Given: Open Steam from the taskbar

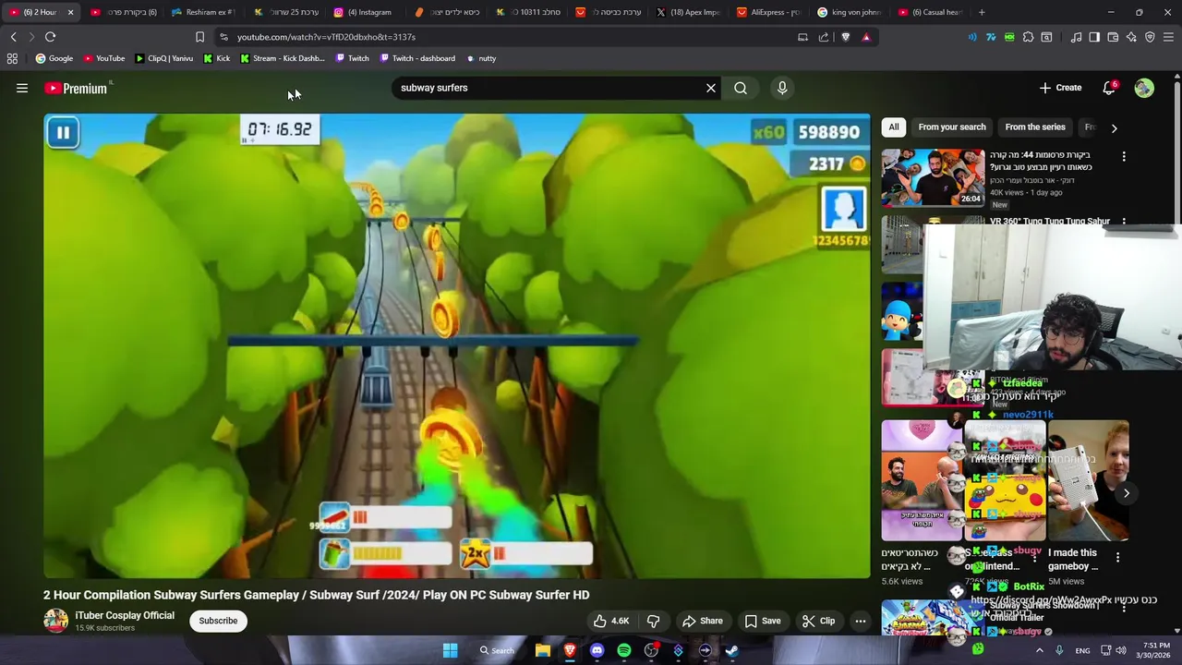Looking at the screenshot, I should (x=732, y=650).
